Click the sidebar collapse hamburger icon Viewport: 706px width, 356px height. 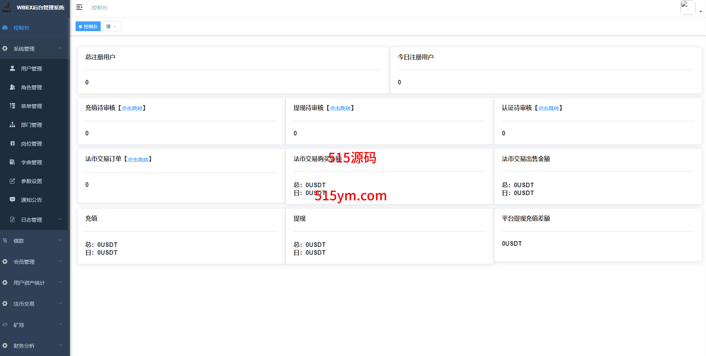point(79,8)
